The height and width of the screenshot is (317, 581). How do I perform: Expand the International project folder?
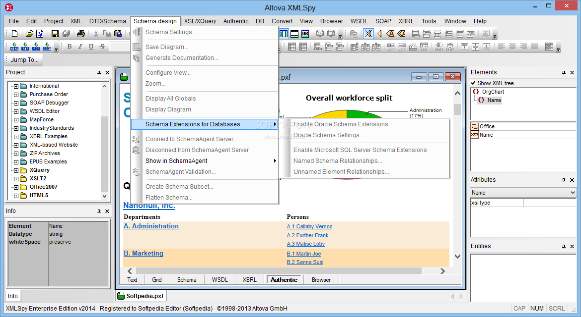click(16, 86)
